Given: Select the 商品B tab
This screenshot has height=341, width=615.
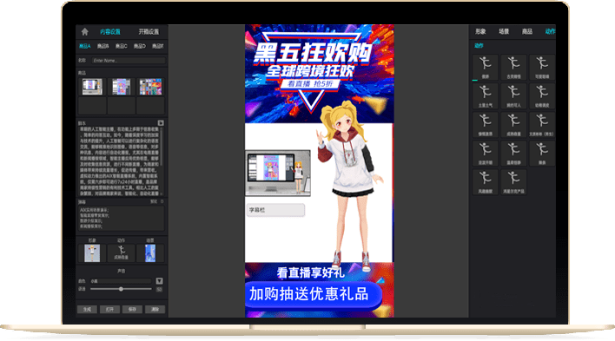Looking at the screenshot, I should [102, 46].
